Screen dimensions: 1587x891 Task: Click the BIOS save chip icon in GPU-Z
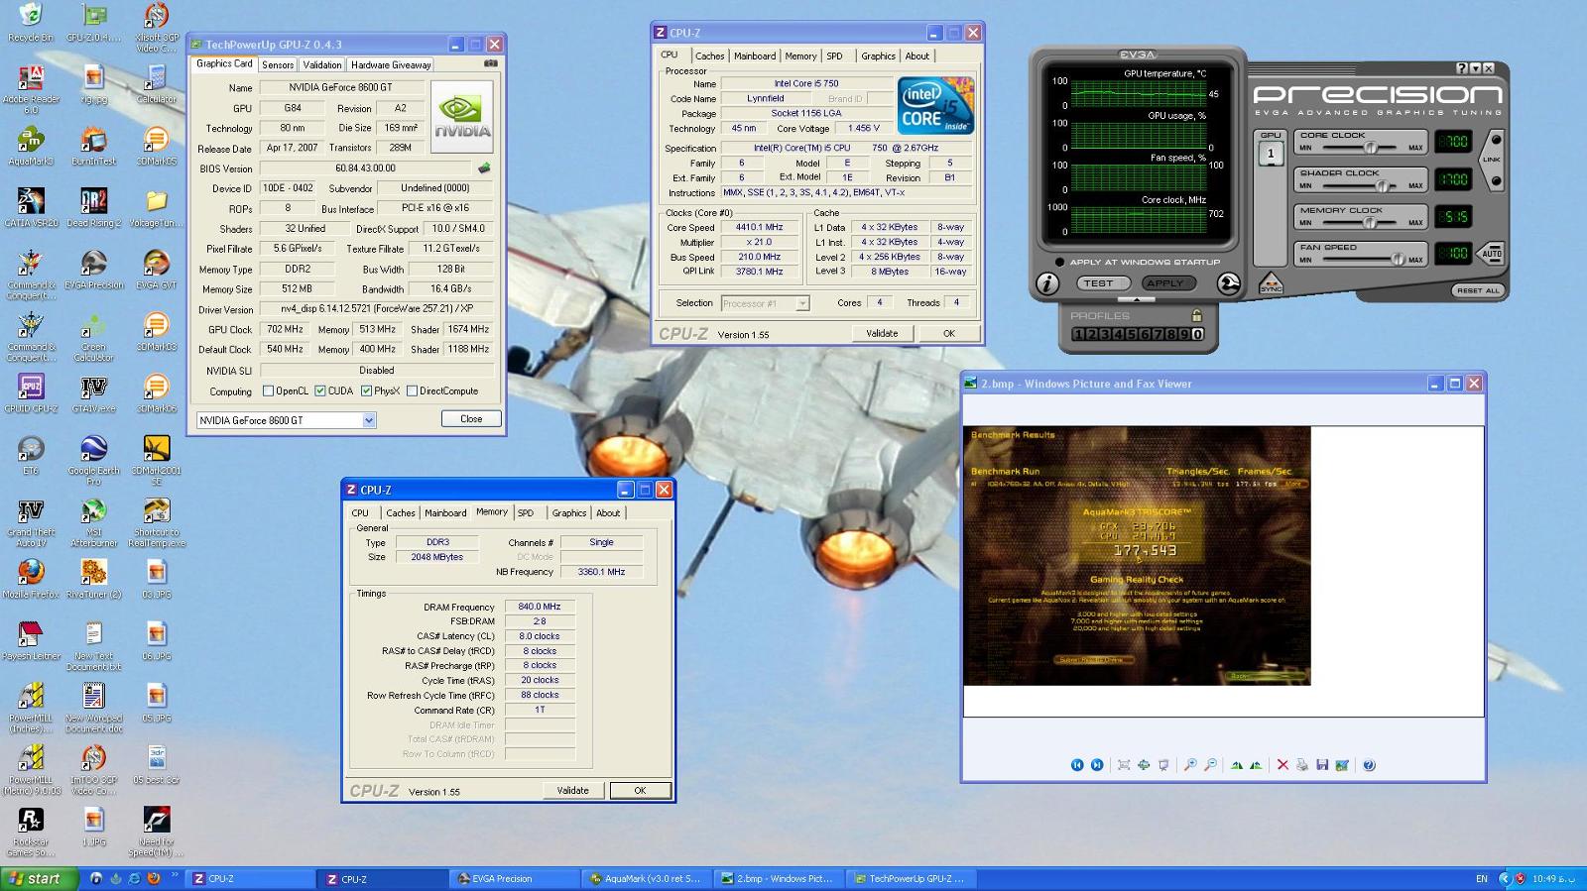point(484,168)
